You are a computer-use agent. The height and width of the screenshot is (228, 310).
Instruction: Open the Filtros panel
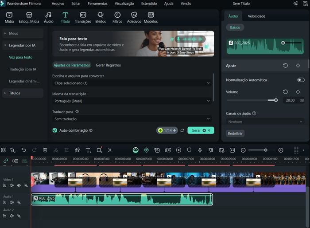[117, 18]
